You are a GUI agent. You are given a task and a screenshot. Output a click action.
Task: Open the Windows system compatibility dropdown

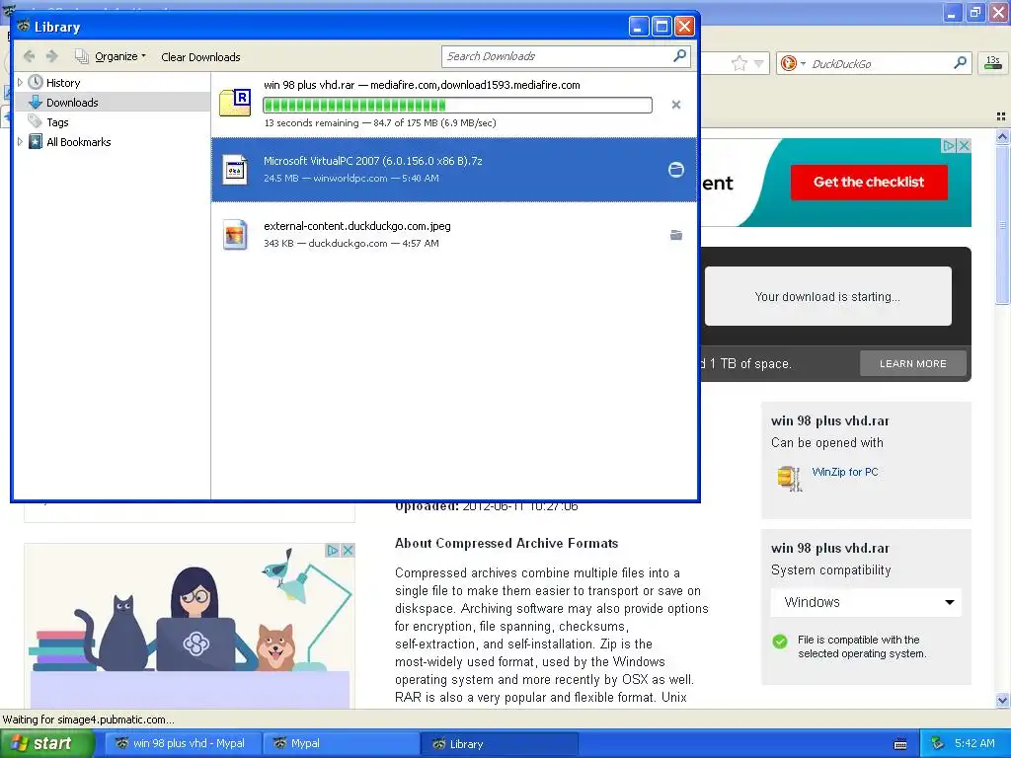coord(866,602)
